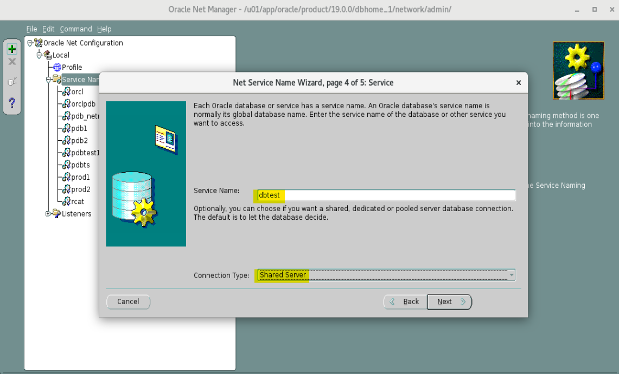Open the Connection Type dropdown
The width and height of the screenshot is (619, 374).
(x=512, y=275)
